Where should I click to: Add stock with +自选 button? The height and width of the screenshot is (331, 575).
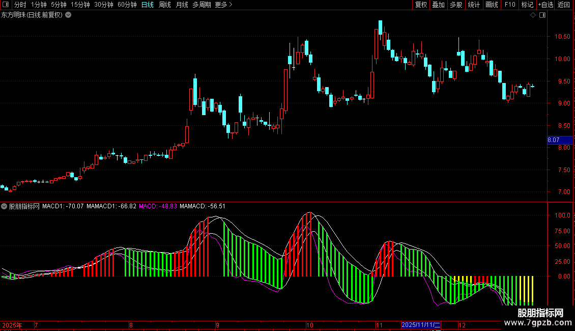(545, 5)
